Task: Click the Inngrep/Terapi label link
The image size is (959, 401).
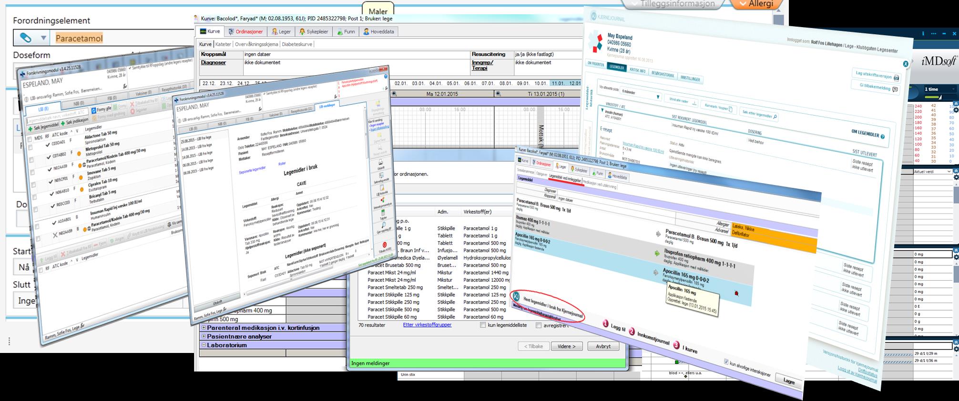Action: (x=482, y=65)
